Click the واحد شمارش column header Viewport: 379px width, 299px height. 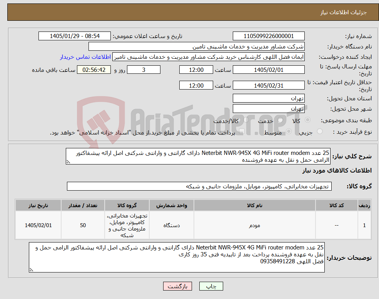point(171,205)
